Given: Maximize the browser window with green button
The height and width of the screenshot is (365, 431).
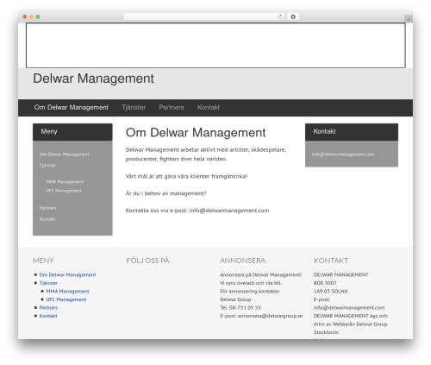Looking at the screenshot, I should 38,17.
